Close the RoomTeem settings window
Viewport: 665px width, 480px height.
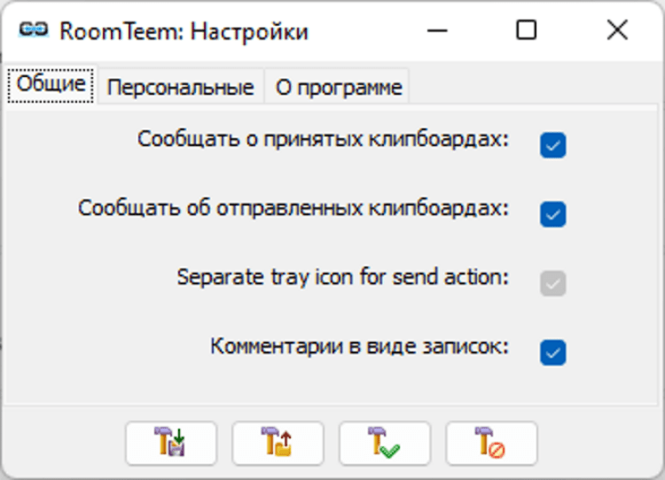[617, 30]
